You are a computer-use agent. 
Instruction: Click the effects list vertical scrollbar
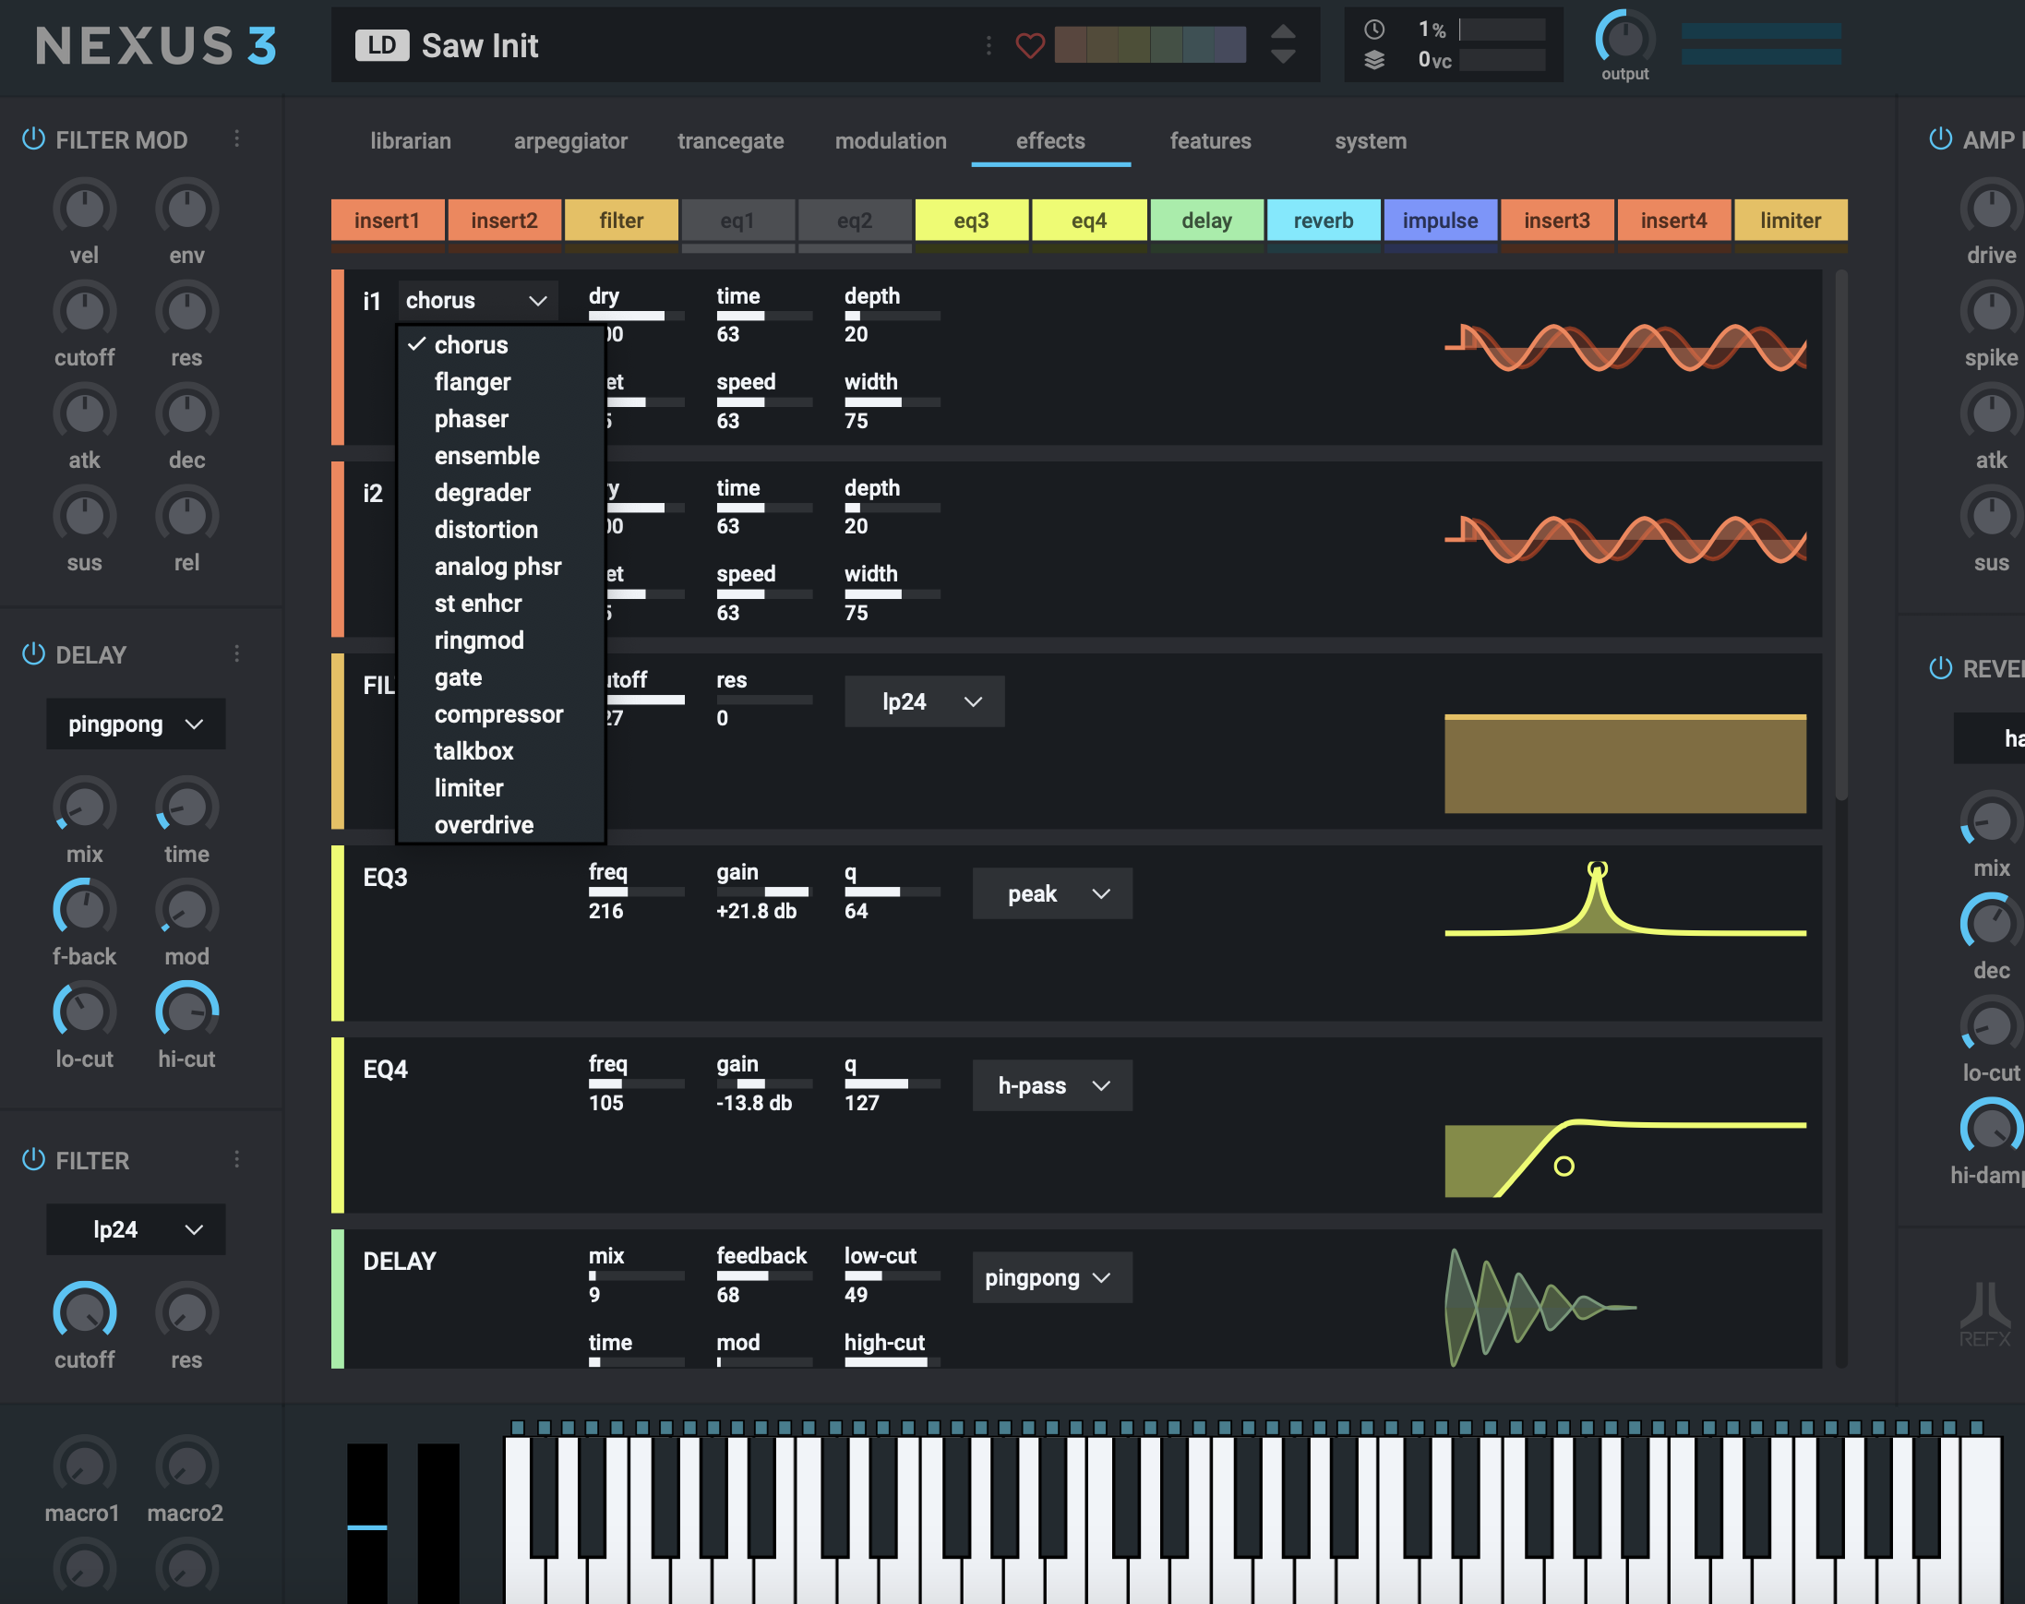pyautogui.click(x=1841, y=535)
